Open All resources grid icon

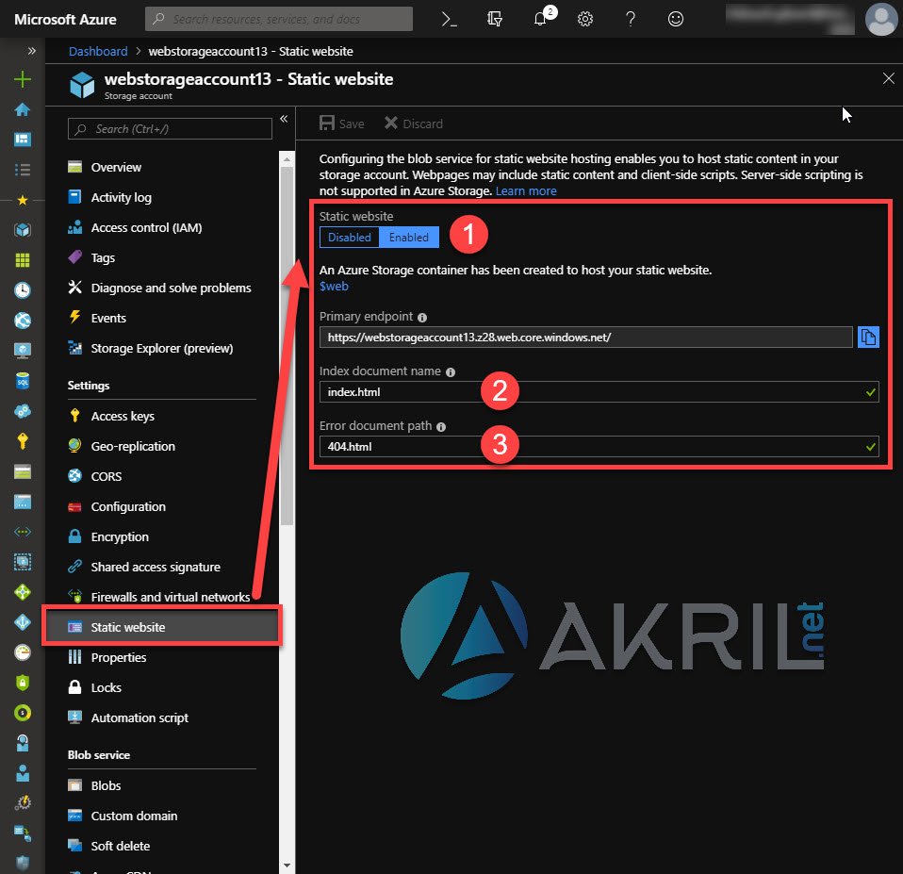[x=23, y=260]
